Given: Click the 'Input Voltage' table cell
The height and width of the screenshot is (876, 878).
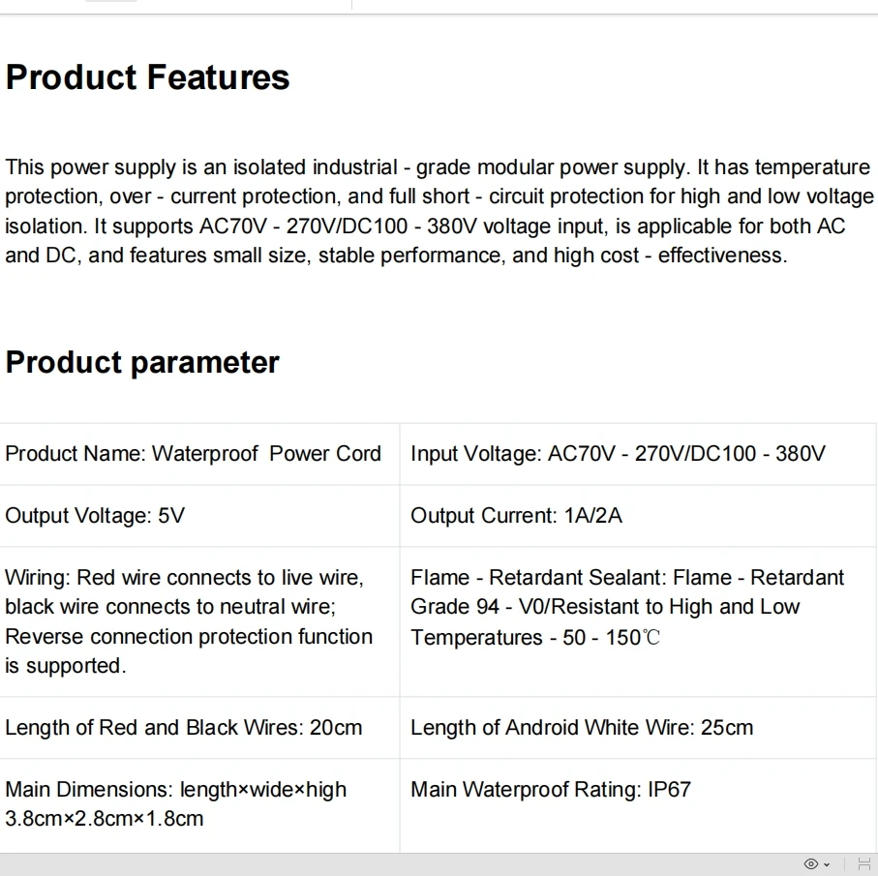Looking at the screenshot, I should [x=618, y=454].
